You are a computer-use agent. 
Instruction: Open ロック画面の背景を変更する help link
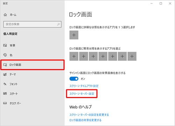(x=85, y=120)
